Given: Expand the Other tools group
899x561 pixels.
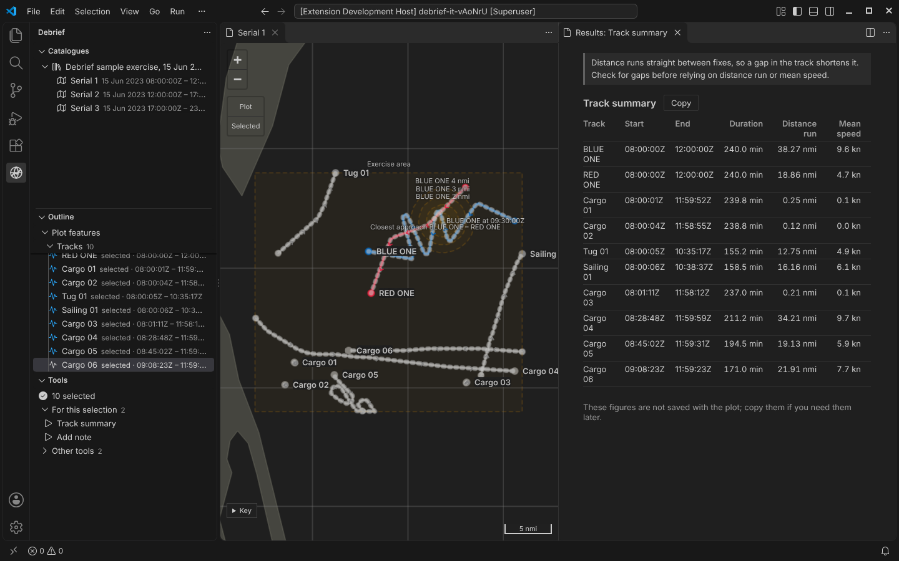Looking at the screenshot, I should (45, 451).
